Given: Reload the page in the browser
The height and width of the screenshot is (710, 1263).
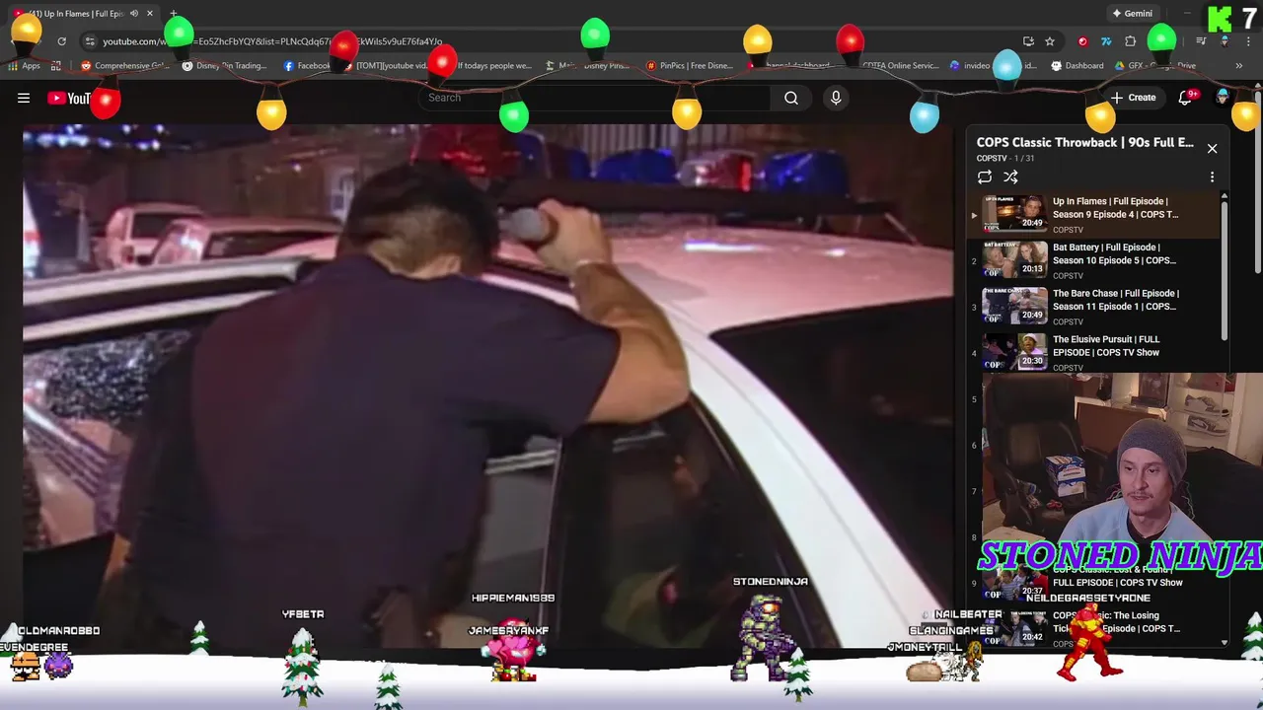Looking at the screenshot, I should pos(61,41).
